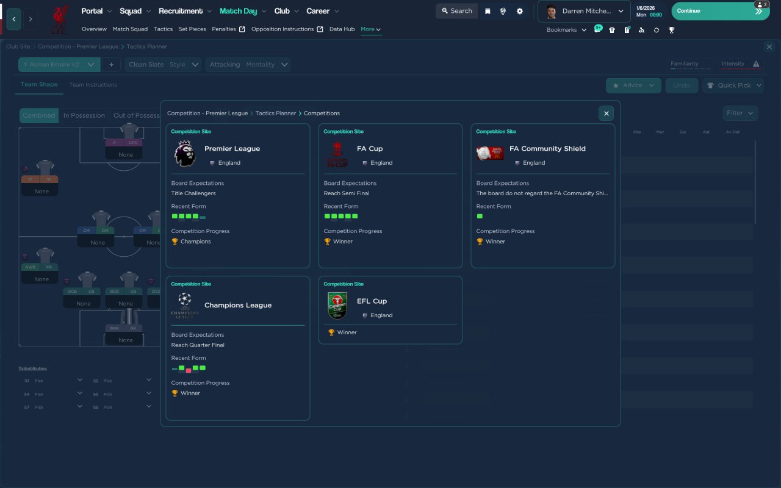Expand the More submenu
The image size is (781, 488).
(370, 29)
